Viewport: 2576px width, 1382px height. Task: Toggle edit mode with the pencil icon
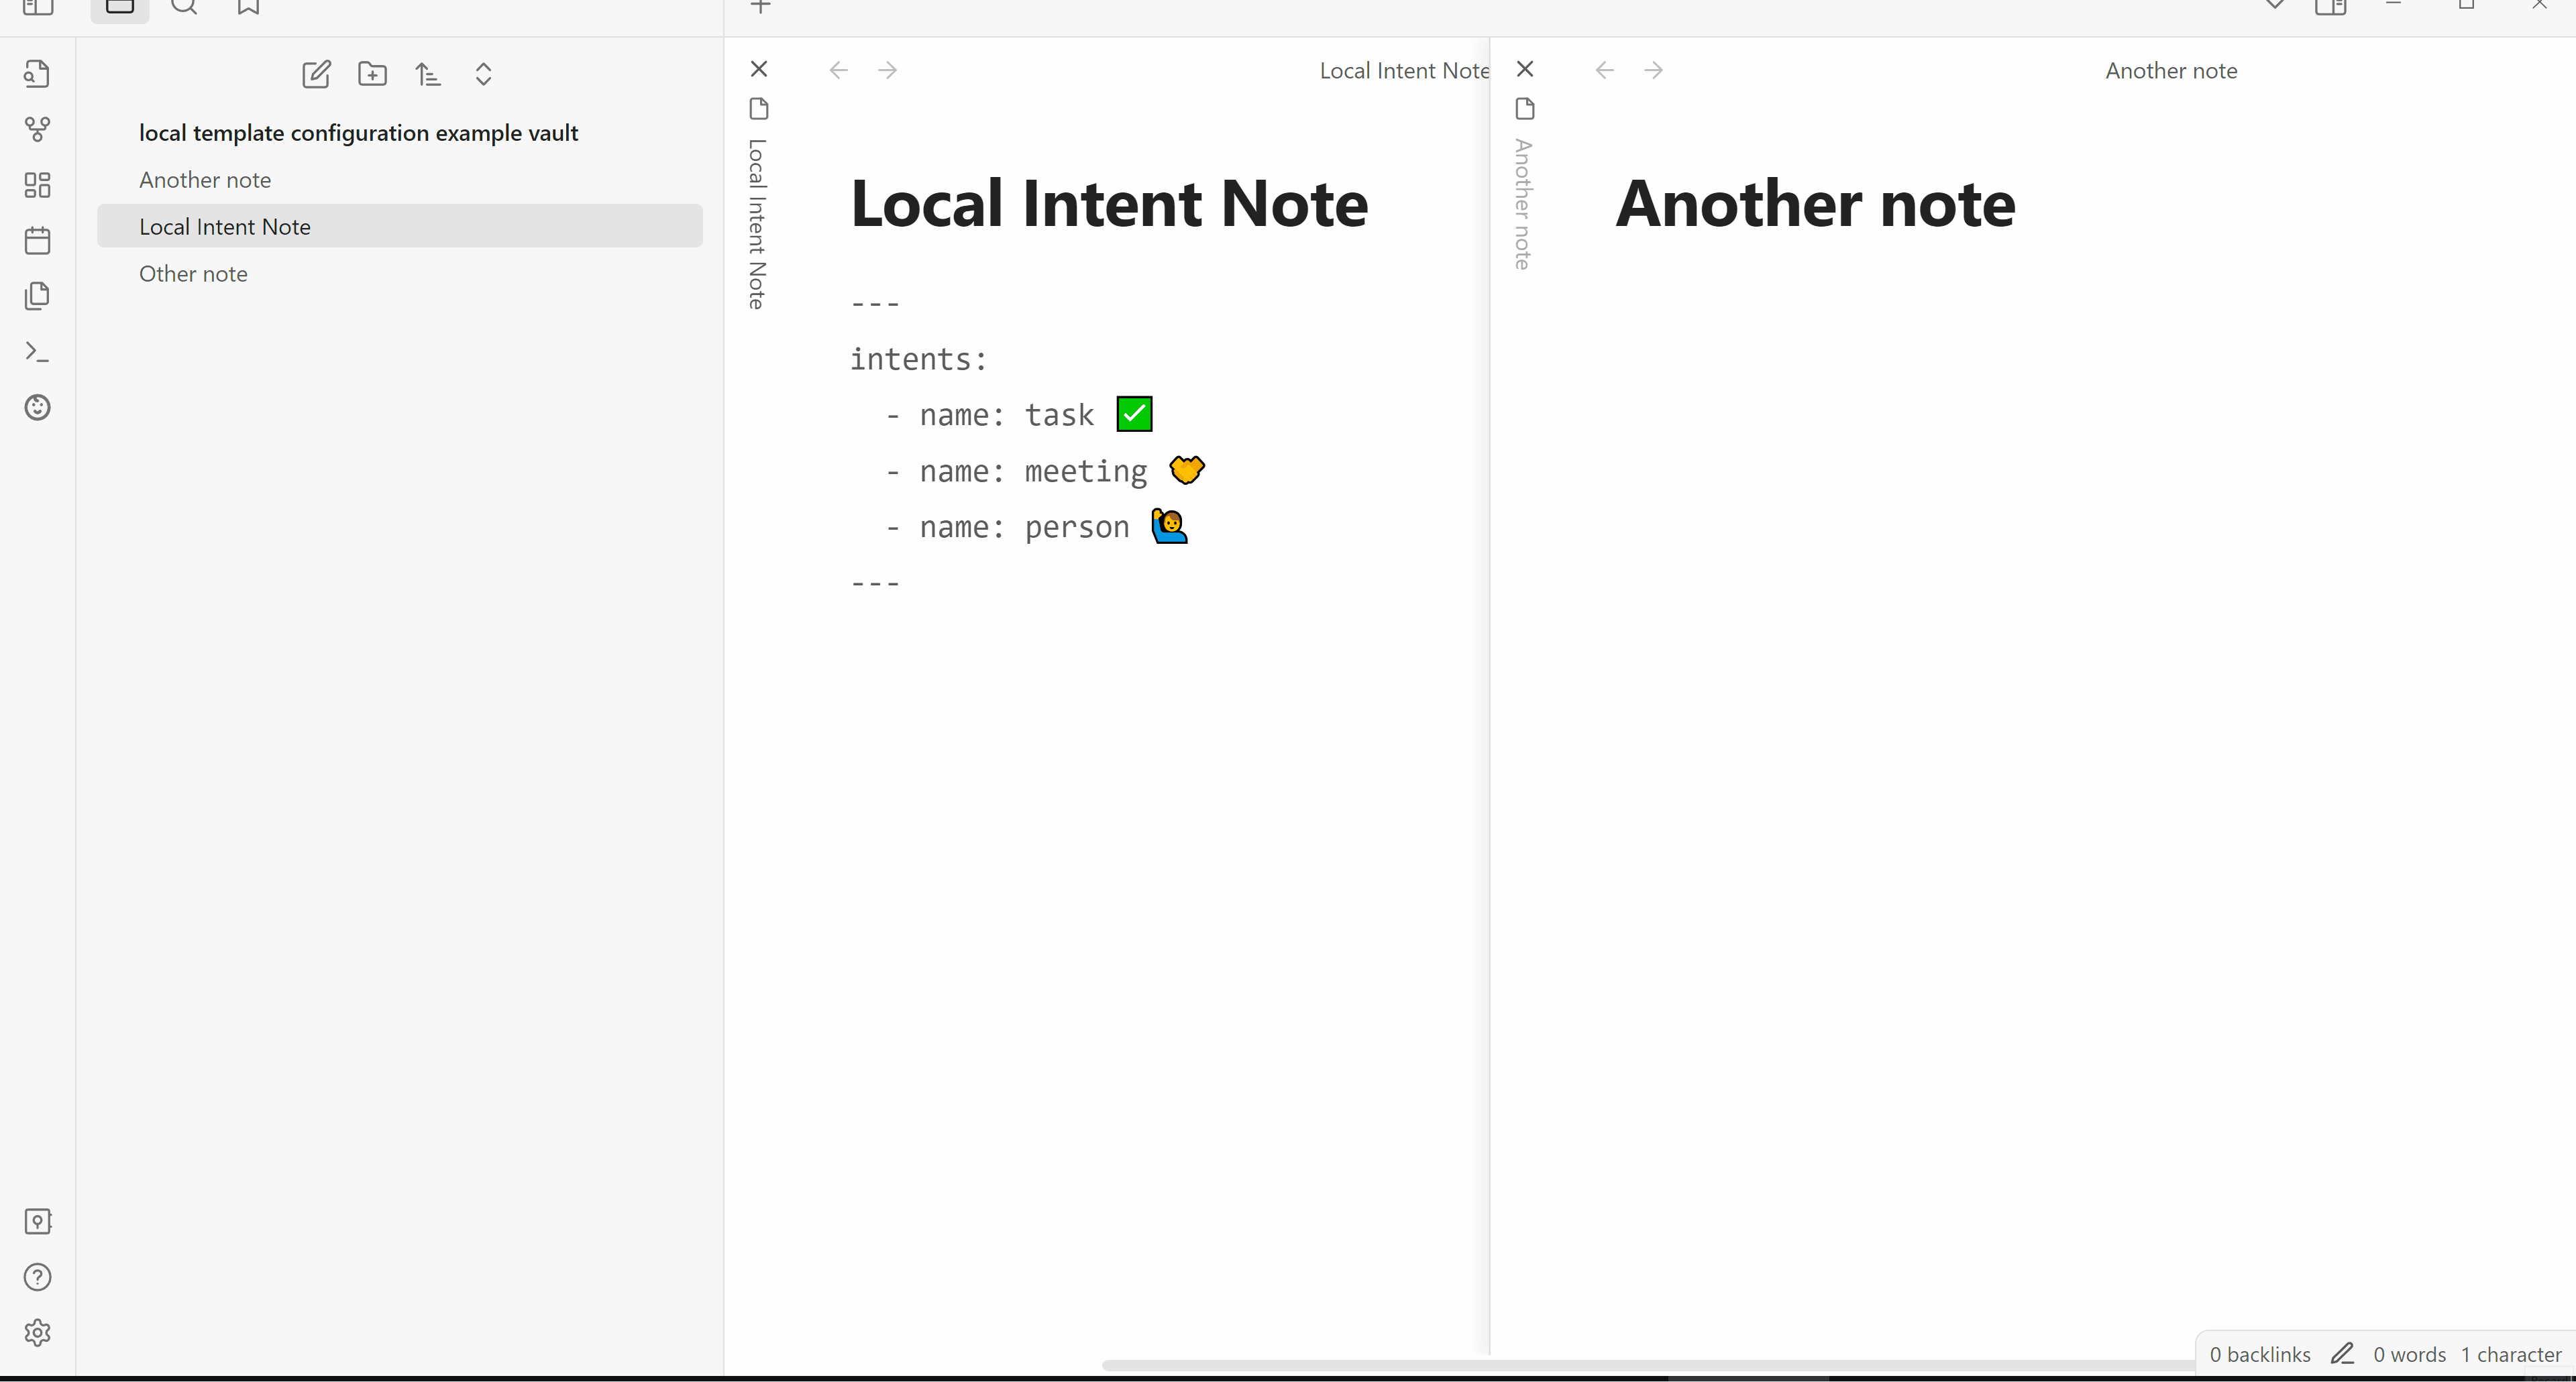coord(2342,1354)
